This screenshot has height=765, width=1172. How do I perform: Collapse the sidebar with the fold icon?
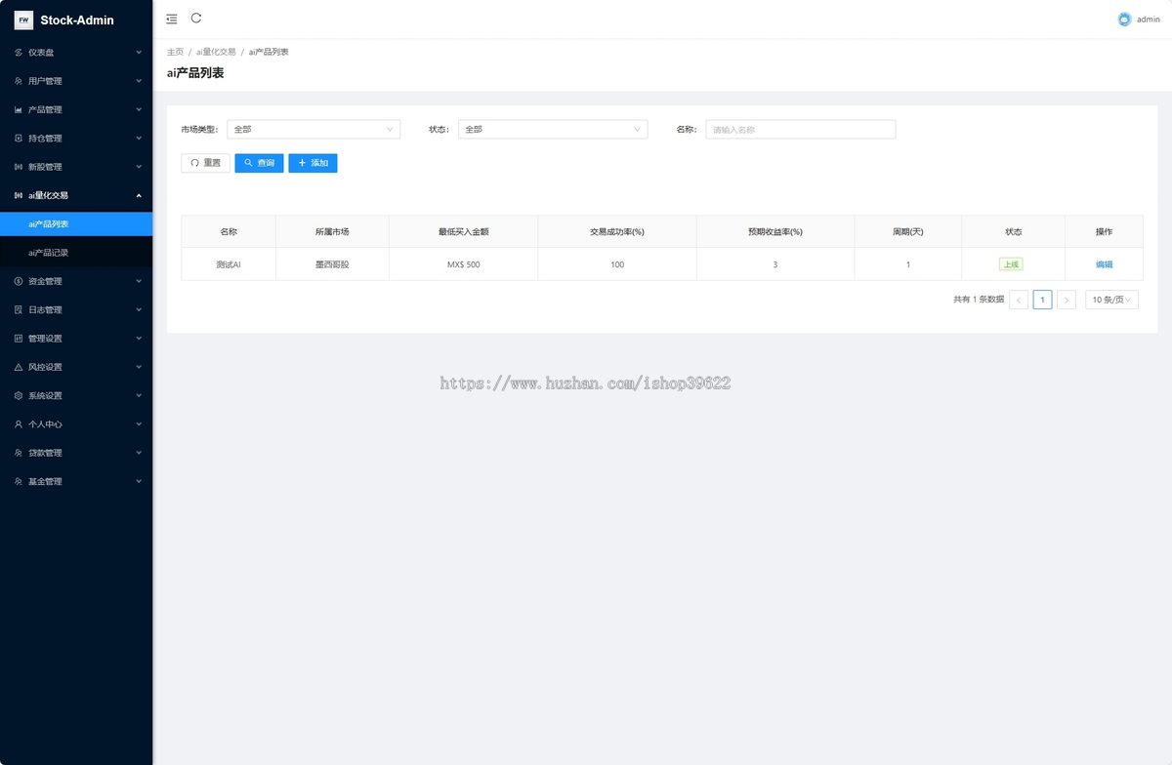click(172, 19)
